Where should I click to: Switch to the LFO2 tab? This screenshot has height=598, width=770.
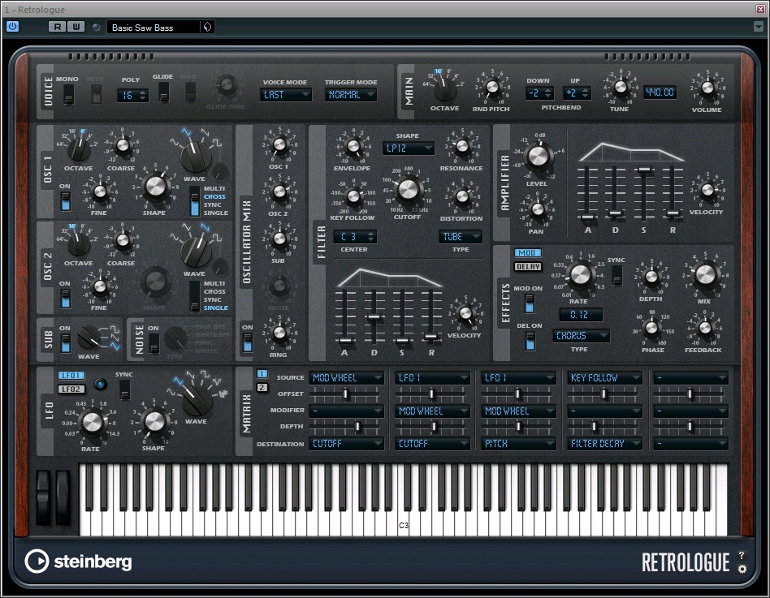pyautogui.click(x=71, y=389)
